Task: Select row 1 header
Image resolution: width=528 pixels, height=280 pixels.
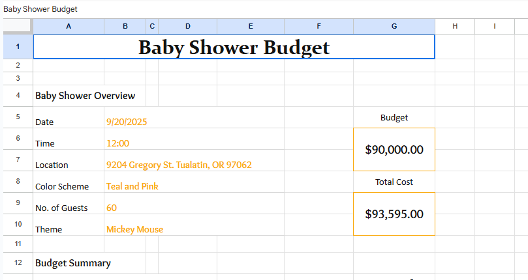Action: [x=17, y=46]
